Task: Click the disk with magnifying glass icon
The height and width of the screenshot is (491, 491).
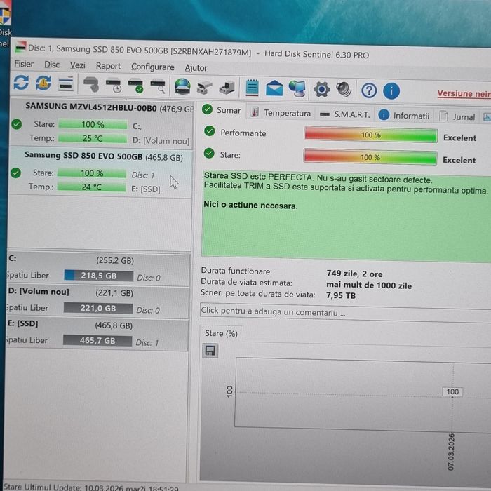Action: pyautogui.click(x=158, y=87)
